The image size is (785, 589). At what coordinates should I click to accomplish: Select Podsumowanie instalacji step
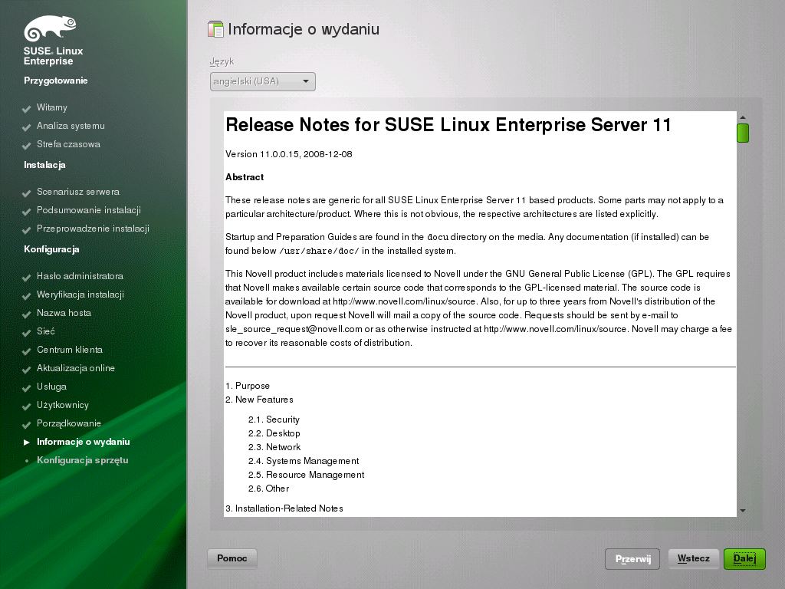coord(89,210)
